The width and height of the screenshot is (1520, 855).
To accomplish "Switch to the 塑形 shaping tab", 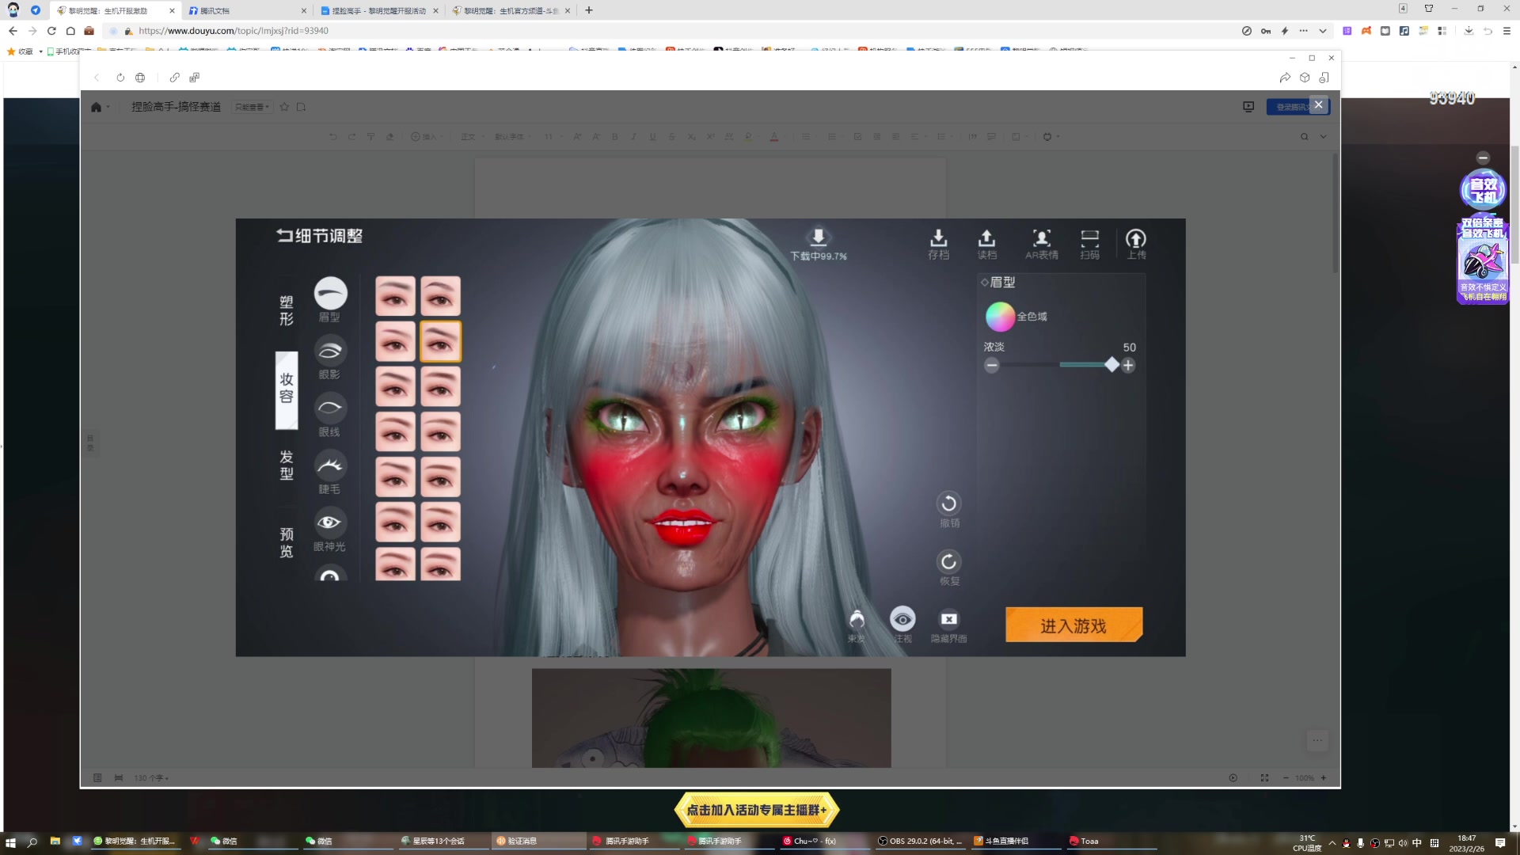I will [x=287, y=310].
